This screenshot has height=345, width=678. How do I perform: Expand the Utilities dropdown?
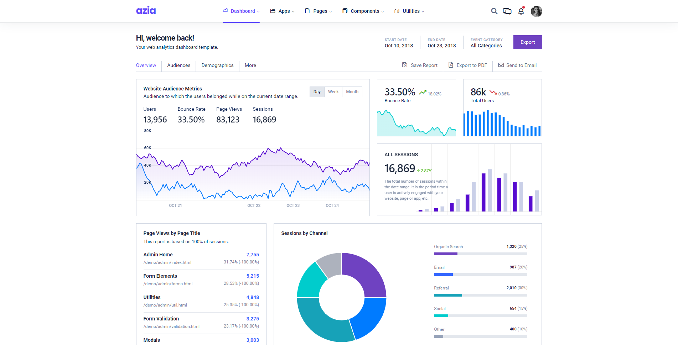click(409, 11)
